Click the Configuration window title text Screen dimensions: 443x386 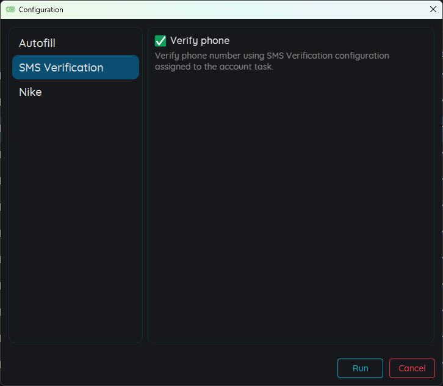point(41,10)
